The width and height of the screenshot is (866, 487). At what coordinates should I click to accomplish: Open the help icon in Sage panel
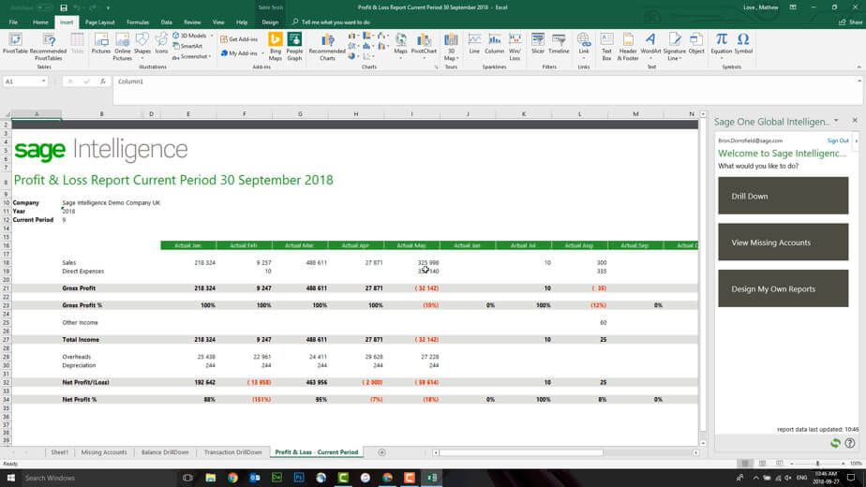(850, 443)
